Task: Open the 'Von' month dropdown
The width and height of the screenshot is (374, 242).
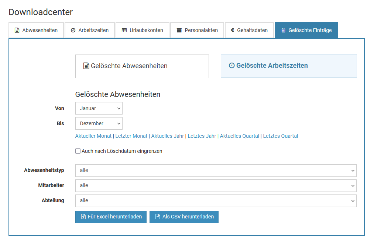Action: (99, 108)
